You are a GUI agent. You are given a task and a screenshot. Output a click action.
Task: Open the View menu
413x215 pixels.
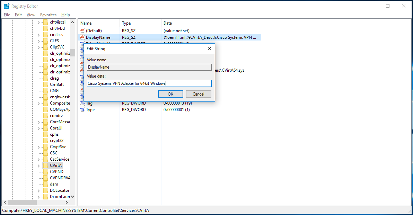[x=31, y=15]
